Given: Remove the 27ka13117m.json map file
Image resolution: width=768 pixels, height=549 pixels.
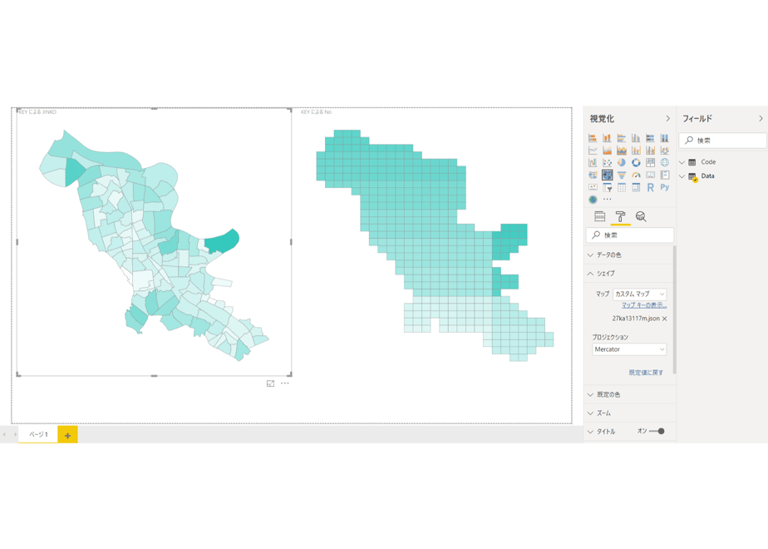Looking at the screenshot, I should 665,319.
